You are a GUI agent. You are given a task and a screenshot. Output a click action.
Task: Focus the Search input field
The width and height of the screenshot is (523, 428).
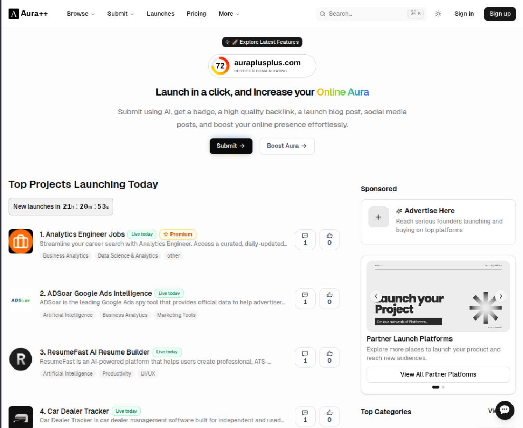pos(371,14)
